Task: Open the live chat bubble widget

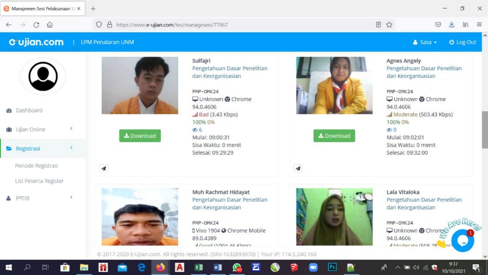Action: click(462, 241)
